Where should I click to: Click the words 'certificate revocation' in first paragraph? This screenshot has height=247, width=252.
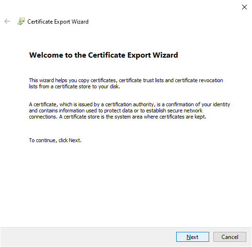[199, 80]
